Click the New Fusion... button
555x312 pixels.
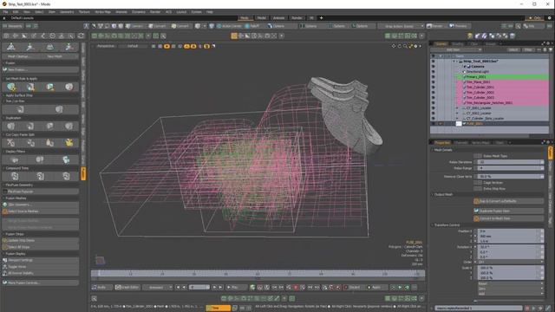[41, 70]
